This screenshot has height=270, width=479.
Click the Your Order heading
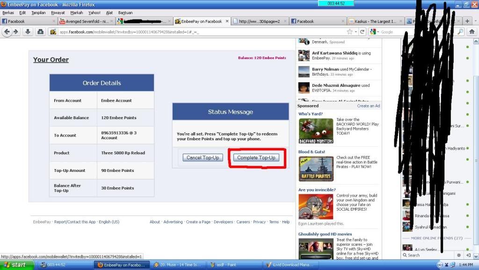click(x=51, y=59)
